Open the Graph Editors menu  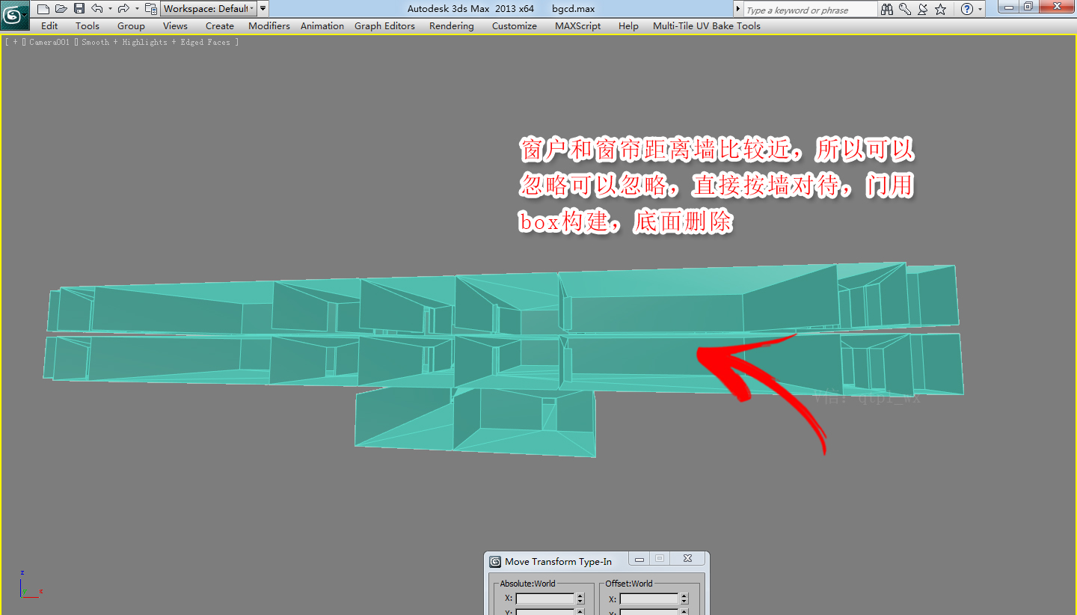[384, 25]
